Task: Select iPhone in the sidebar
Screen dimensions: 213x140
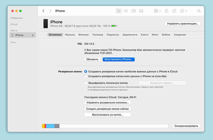Action: click(x=23, y=35)
